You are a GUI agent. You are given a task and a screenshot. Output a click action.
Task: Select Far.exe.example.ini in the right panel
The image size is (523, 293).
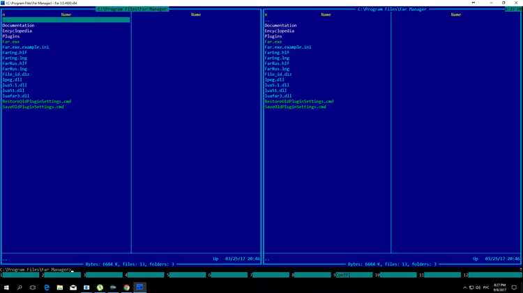point(288,47)
